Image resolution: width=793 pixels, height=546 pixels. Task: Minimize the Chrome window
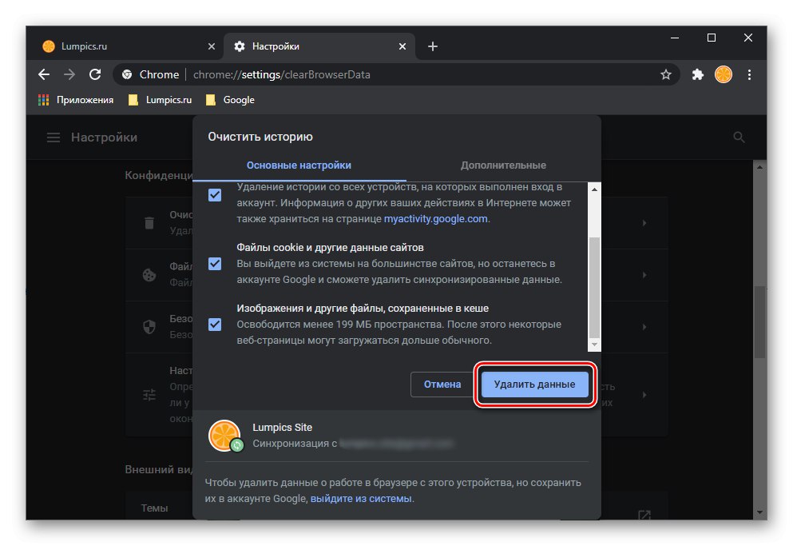tap(675, 38)
